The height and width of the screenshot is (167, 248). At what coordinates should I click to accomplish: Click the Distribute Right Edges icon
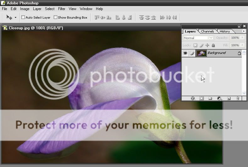174,17
